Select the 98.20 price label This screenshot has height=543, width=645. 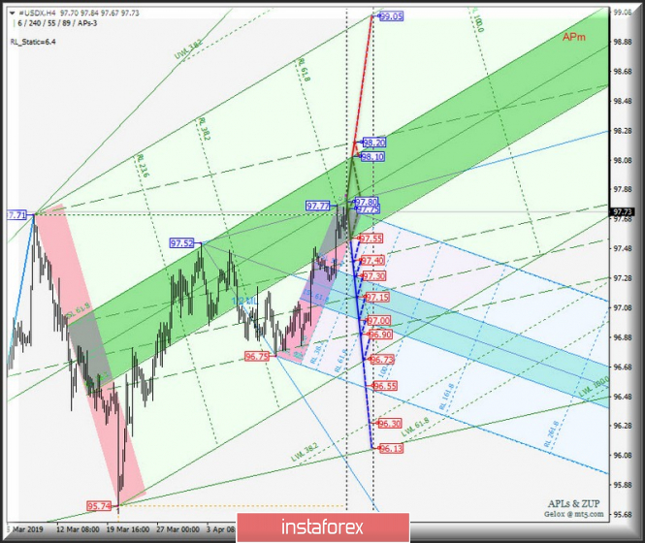[374, 143]
